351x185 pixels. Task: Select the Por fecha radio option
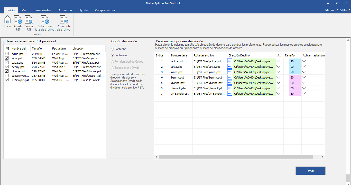[x=112, y=49]
